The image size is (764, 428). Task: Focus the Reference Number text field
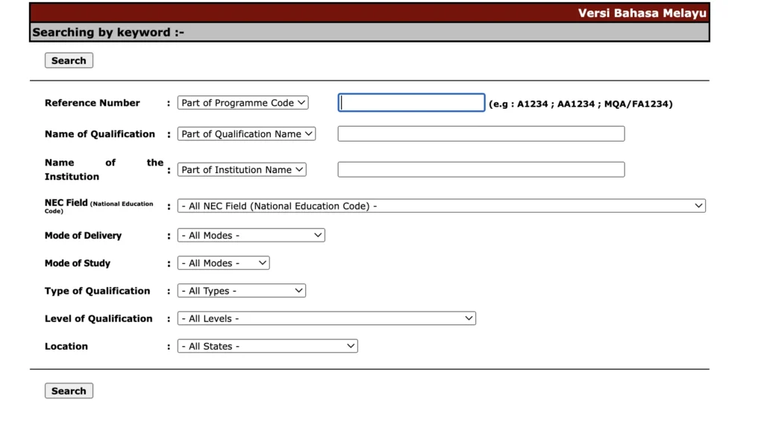pyautogui.click(x=411, y=103)
